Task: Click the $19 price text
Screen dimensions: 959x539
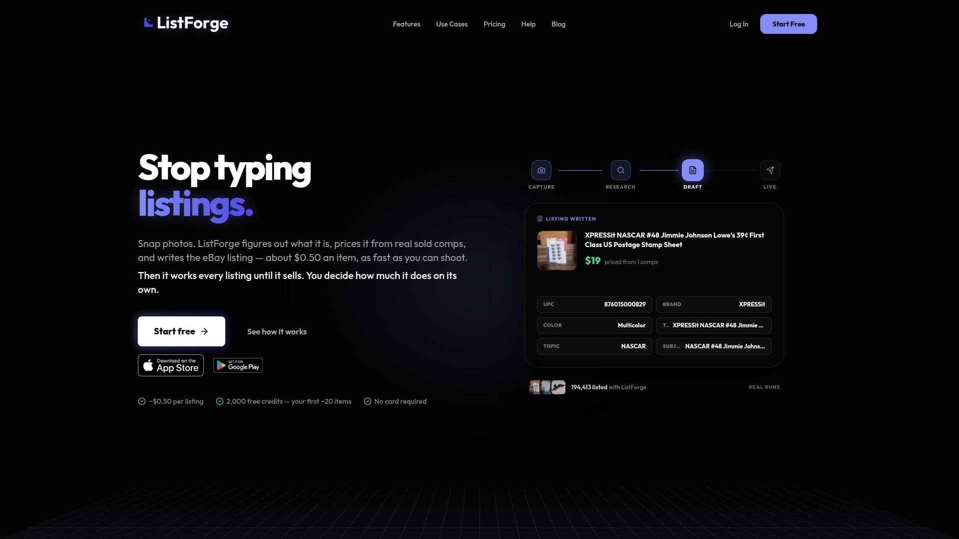Action: click(x=593, y=261)
